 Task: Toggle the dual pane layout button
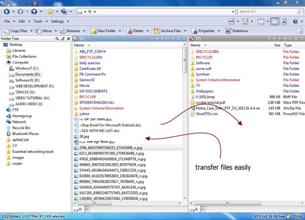pyautogui.click(x=274, y=21)
